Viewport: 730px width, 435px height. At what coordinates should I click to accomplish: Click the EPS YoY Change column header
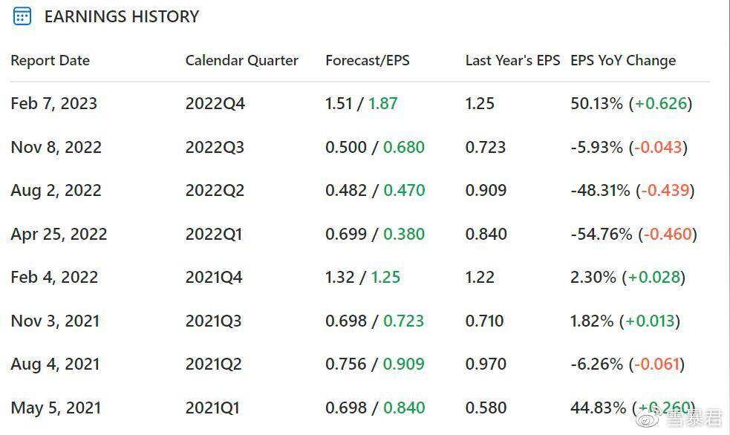click(623, 60)
